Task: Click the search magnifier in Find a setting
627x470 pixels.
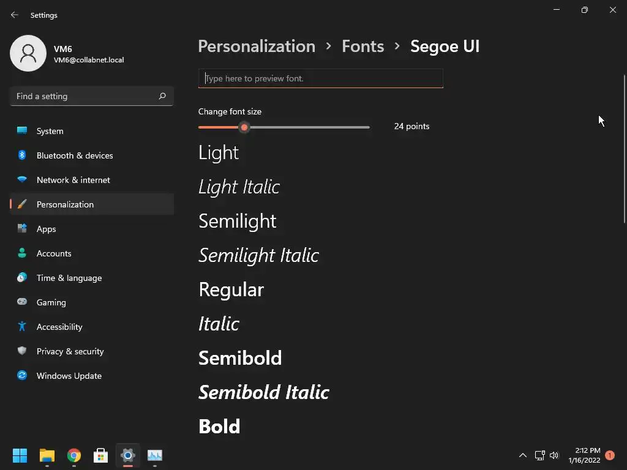Action: 162,96
